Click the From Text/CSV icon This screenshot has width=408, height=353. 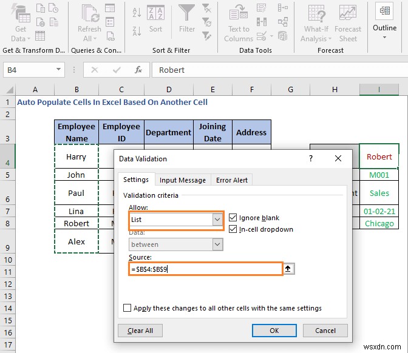click(x=40, y=8)
